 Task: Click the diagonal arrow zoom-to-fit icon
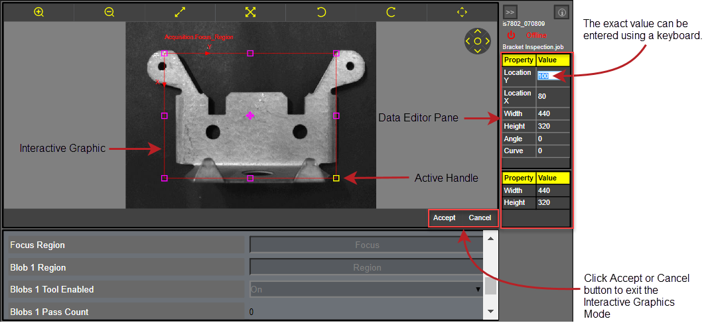tap(180, 12)
